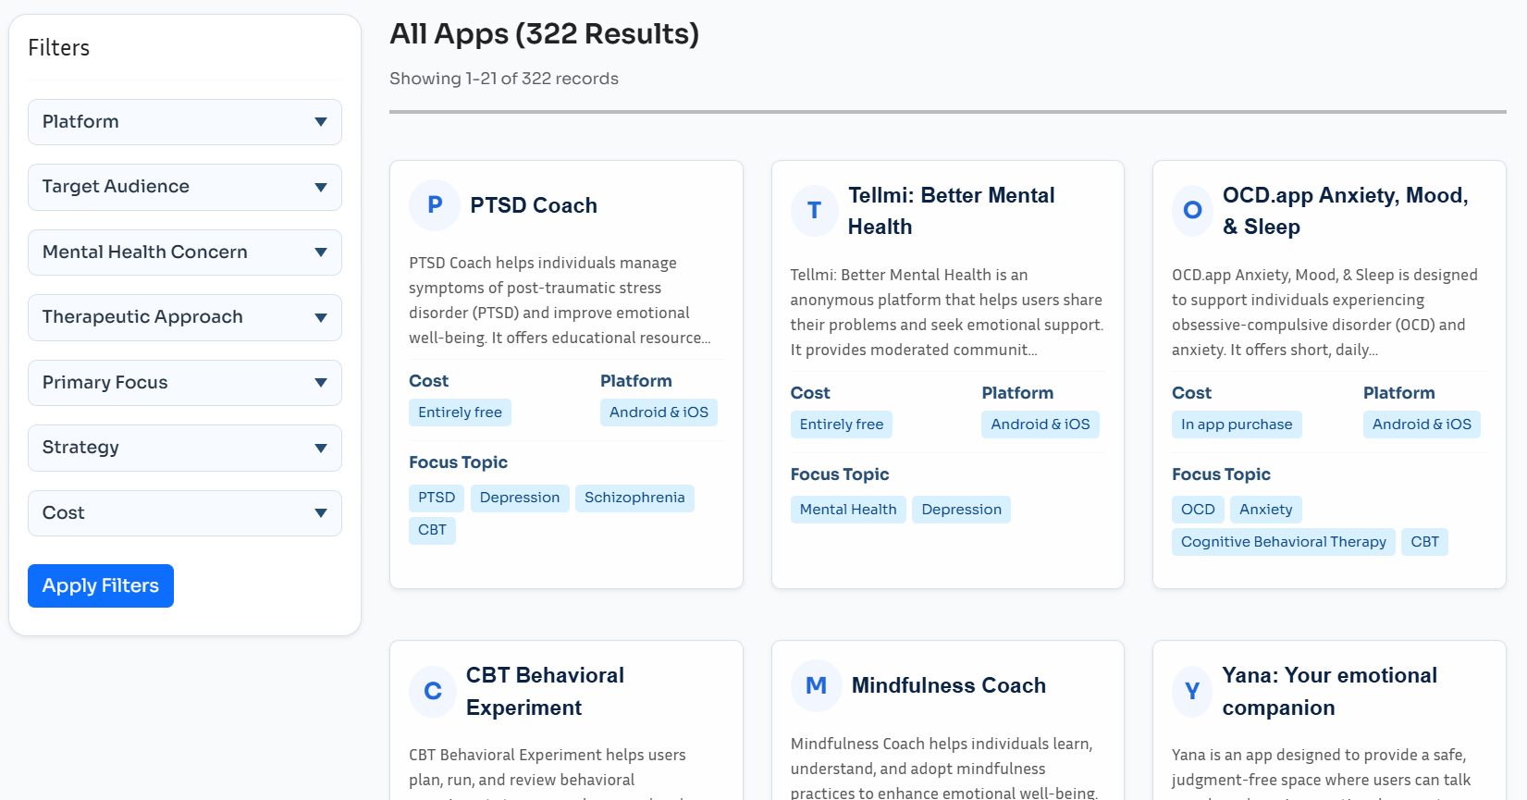Click the Mindfulness Coach 'M' avatar icon
Viewport: 1527px width, 800px height.
(816, 685)
